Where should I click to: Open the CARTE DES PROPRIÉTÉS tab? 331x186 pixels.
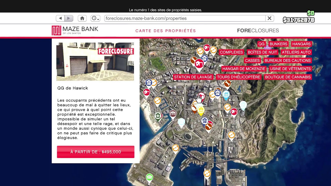click(x=166, y=31)
